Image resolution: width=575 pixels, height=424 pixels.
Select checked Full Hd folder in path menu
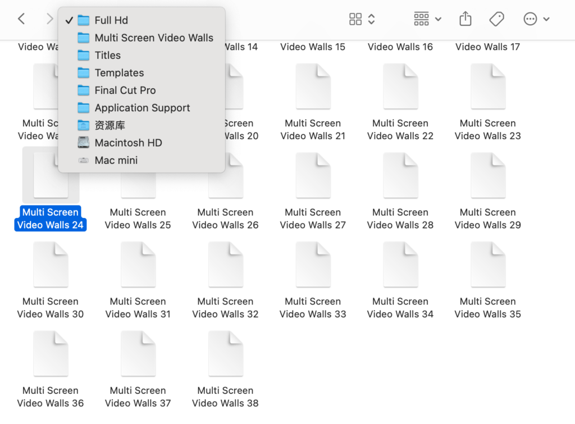tap(111, 20)
